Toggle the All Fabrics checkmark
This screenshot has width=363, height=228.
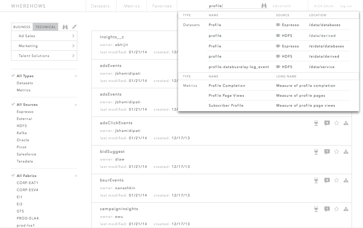pos(13,176)
